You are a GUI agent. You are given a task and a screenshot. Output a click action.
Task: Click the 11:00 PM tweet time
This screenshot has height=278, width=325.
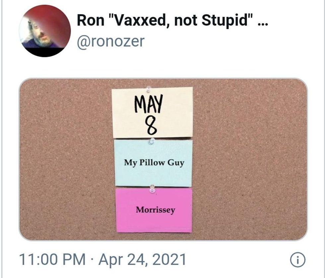click(x=52, y=260)
